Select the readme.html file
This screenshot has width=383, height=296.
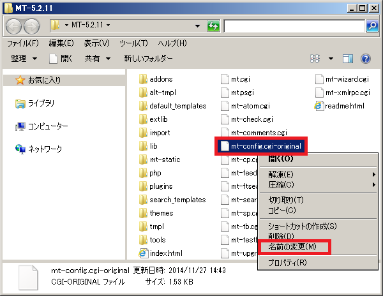339,106
